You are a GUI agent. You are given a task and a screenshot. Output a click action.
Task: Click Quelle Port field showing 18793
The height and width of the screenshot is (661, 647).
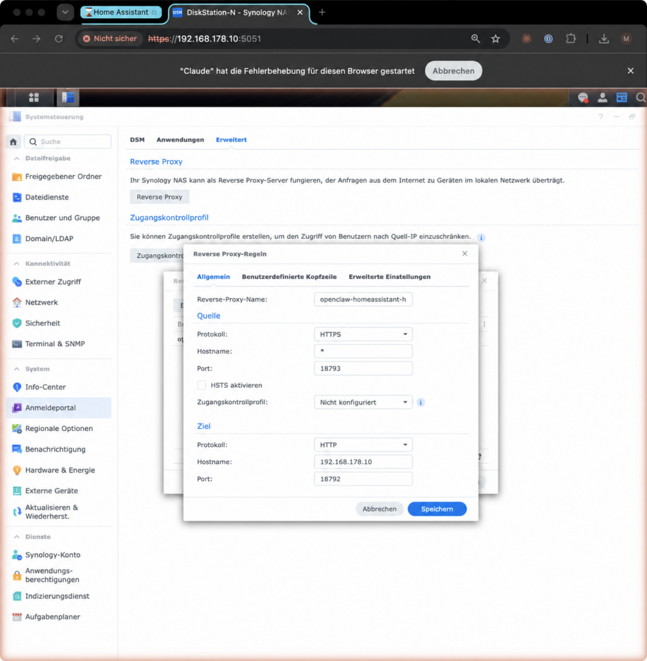point(363,369)
